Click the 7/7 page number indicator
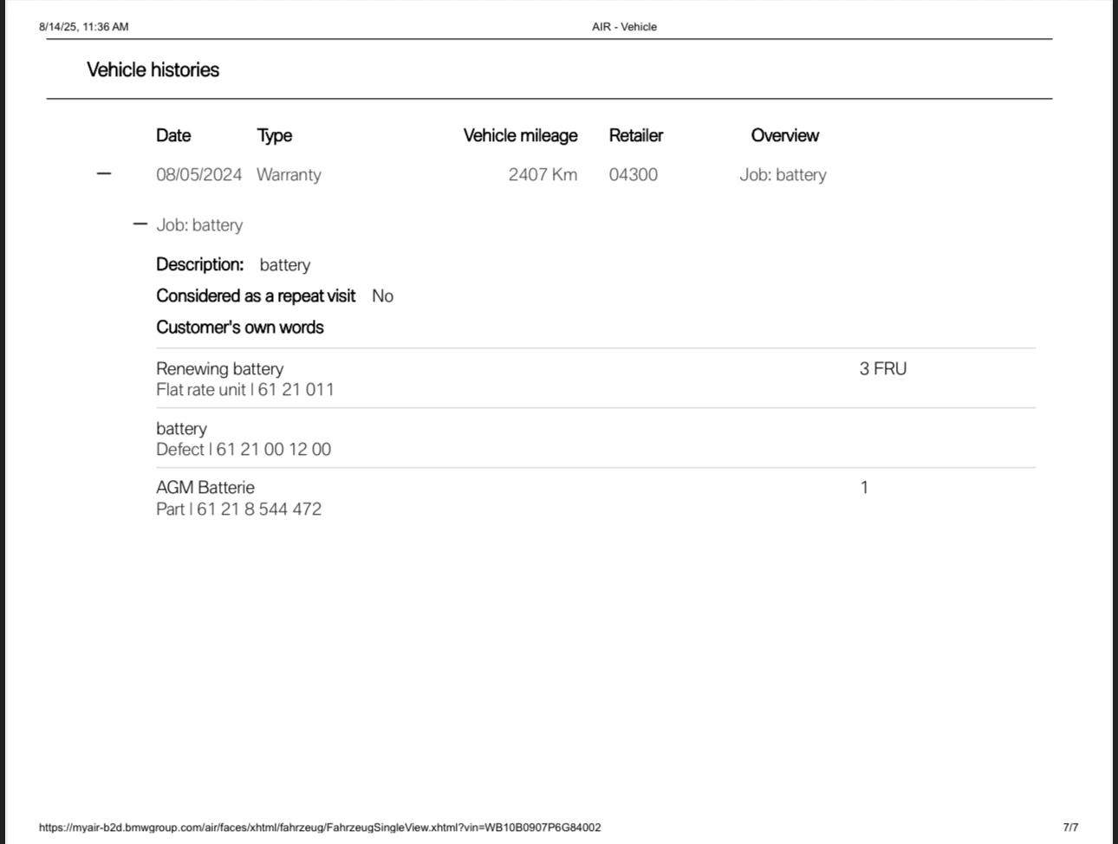Image resolution: width=1118 pixels, height=844 pixels. (x=1070, y=828)
